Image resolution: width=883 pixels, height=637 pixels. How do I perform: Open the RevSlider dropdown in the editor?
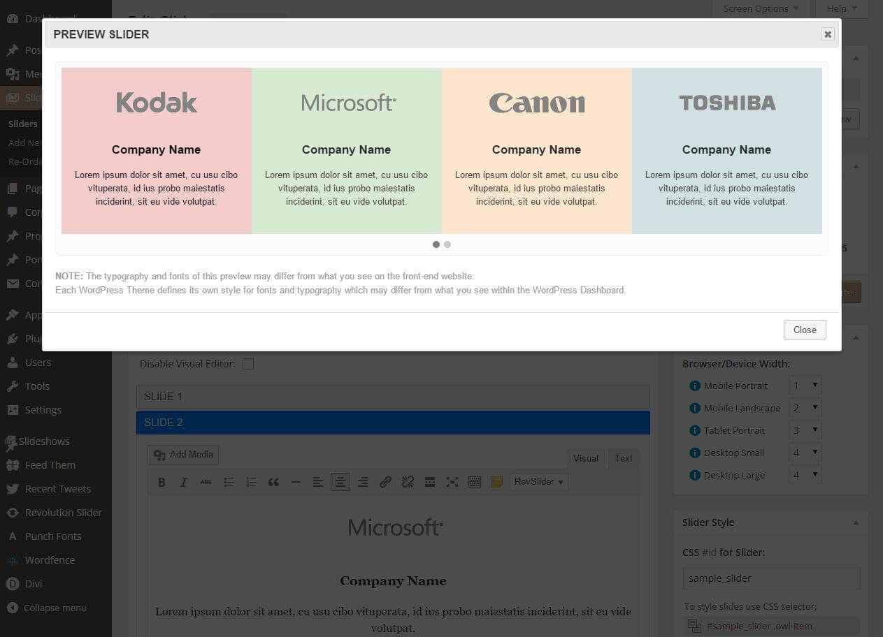point(538,481)
